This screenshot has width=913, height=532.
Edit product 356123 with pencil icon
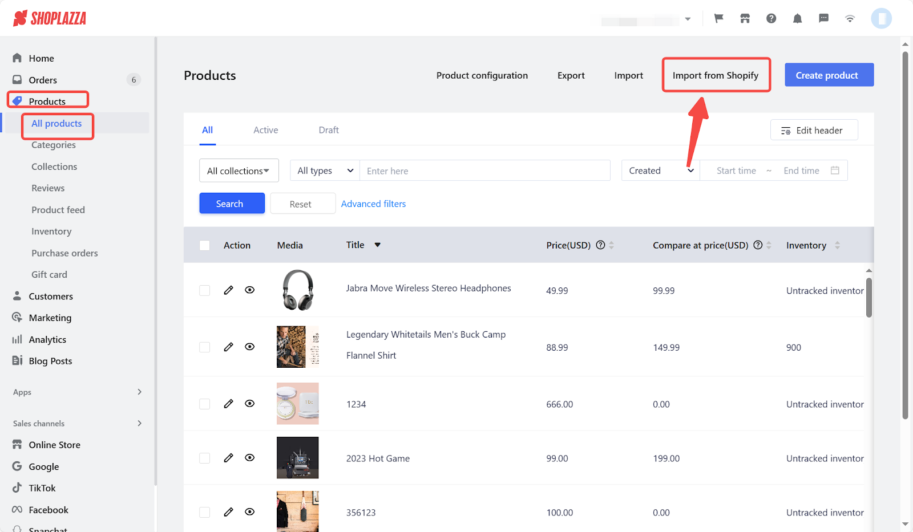pos(229,511)
